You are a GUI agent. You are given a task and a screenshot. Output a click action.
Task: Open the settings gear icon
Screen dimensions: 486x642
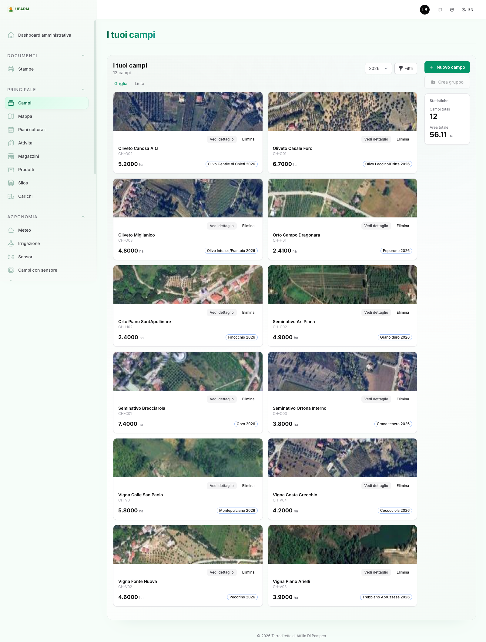pyautogui.click(x=452, y=10)
